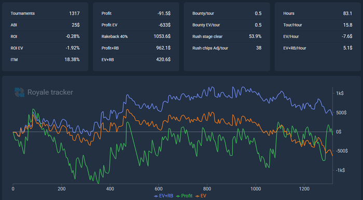
Task: Click the Rush stage clear percentage
Action: [255, 36]
